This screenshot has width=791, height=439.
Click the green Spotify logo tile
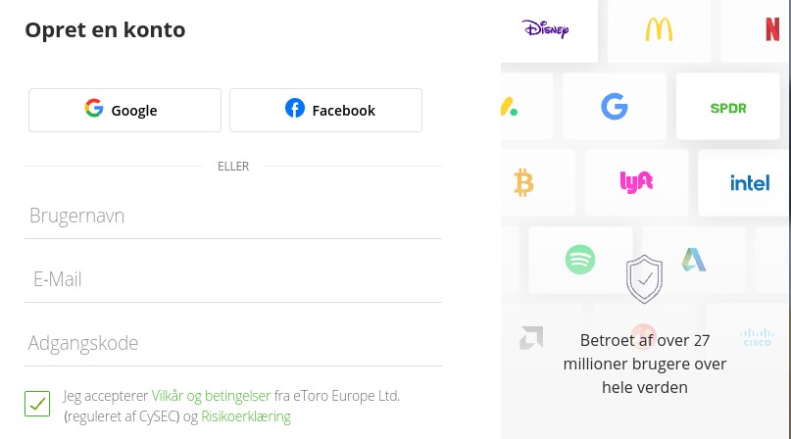(580, 259)
